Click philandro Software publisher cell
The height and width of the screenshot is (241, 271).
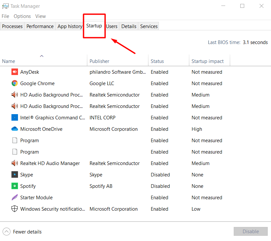(x=118, y=72)
